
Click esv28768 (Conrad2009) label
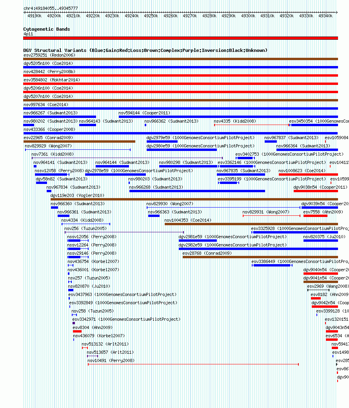click(x=207, y=254)
